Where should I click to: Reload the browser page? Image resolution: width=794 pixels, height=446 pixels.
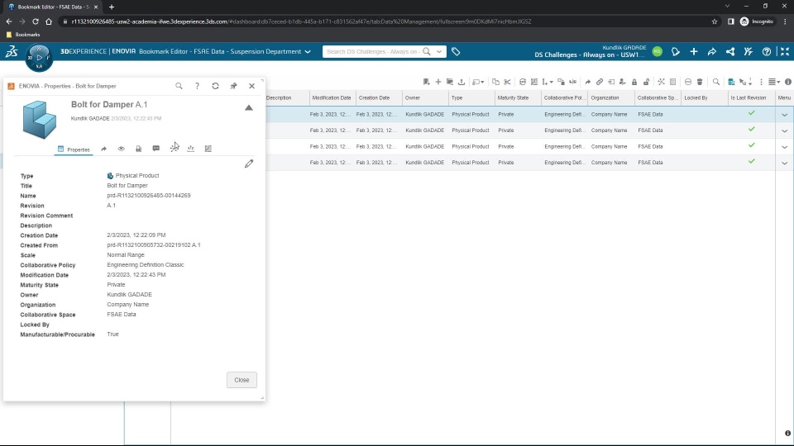36,21
